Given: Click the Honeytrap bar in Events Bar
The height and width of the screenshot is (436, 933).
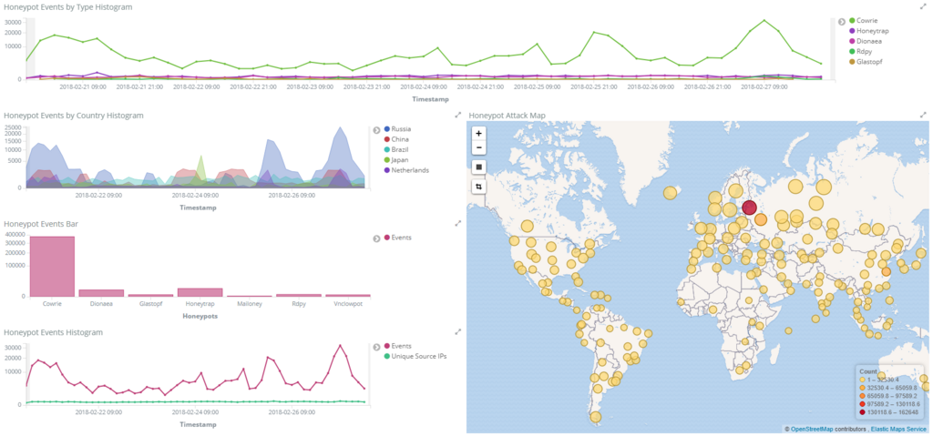Looking at the screenshot, I should point(200,292).
